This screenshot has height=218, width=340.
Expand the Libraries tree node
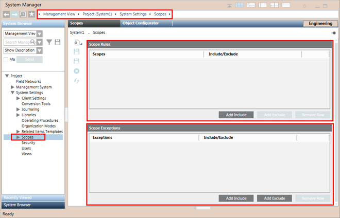coord(19,115)
